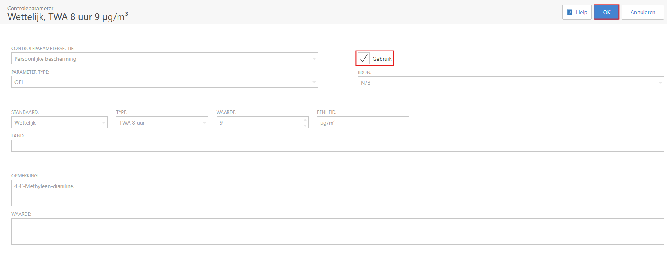This screenshot has width=667, height=264.
Task: Open the Controleparametersectie dropdown
Action: click(161, 59)
